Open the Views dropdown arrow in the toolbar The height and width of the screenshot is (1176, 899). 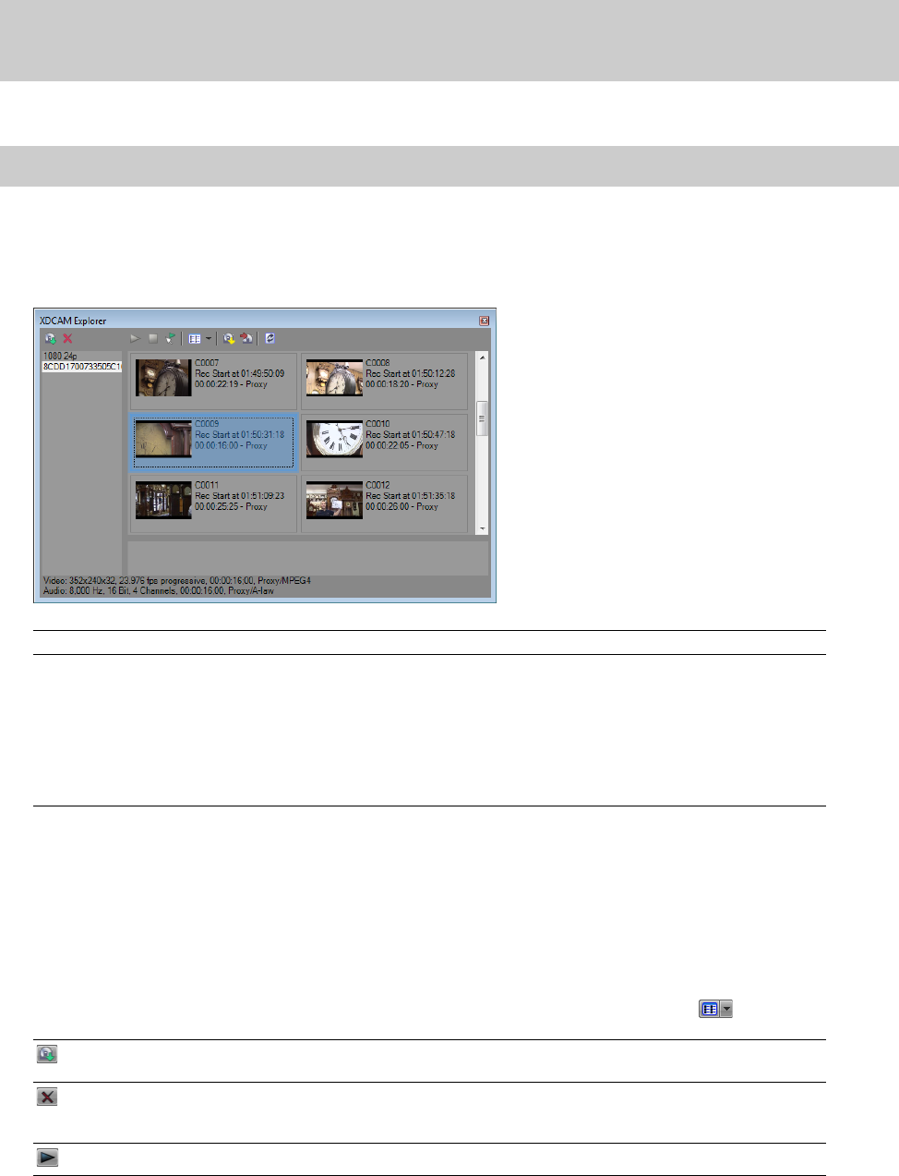pyautogui.click(x=209, y=339)
